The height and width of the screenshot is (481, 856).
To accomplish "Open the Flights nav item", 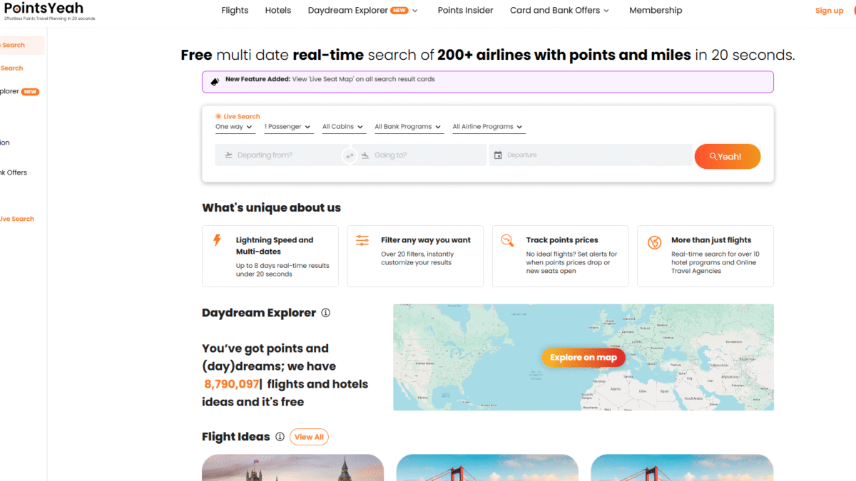I will [235, 11].
